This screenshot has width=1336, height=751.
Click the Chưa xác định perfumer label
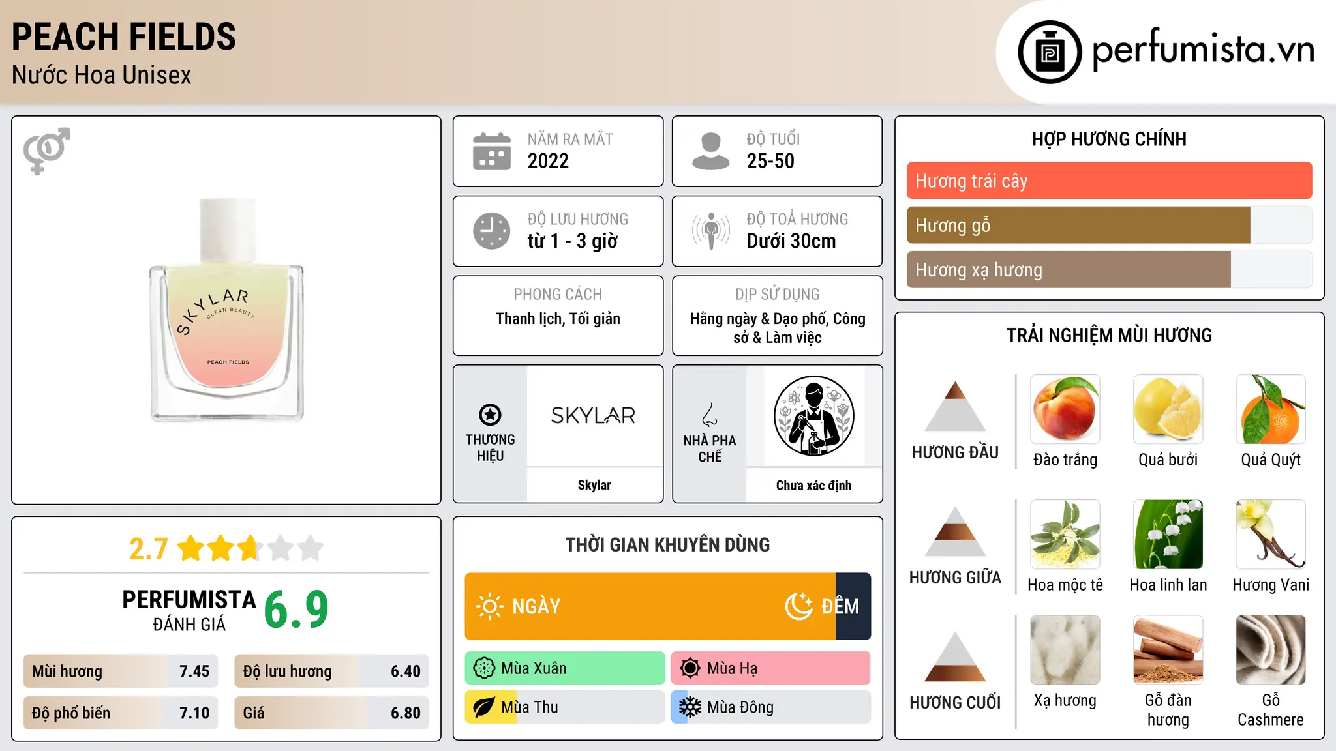pos(813,485)
